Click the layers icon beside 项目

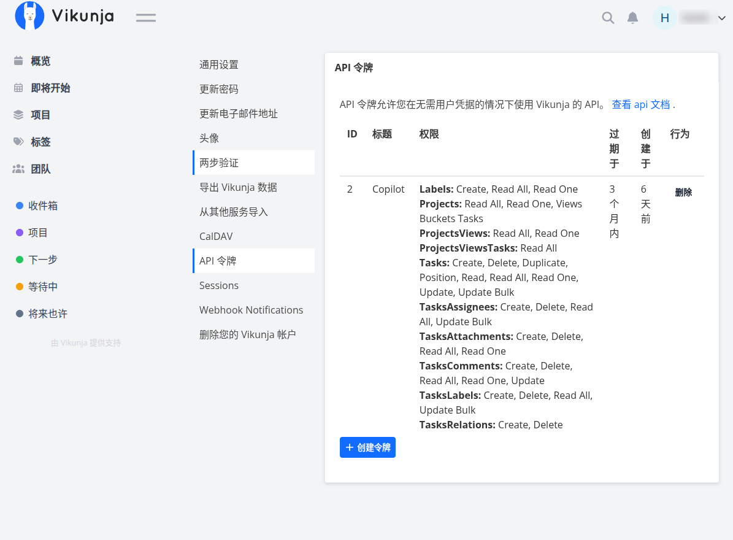tap(18, 115)
